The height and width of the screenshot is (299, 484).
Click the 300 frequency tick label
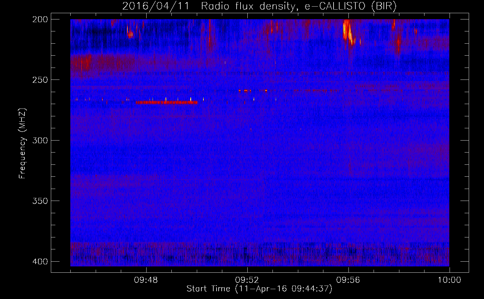(x=40, y=140)
